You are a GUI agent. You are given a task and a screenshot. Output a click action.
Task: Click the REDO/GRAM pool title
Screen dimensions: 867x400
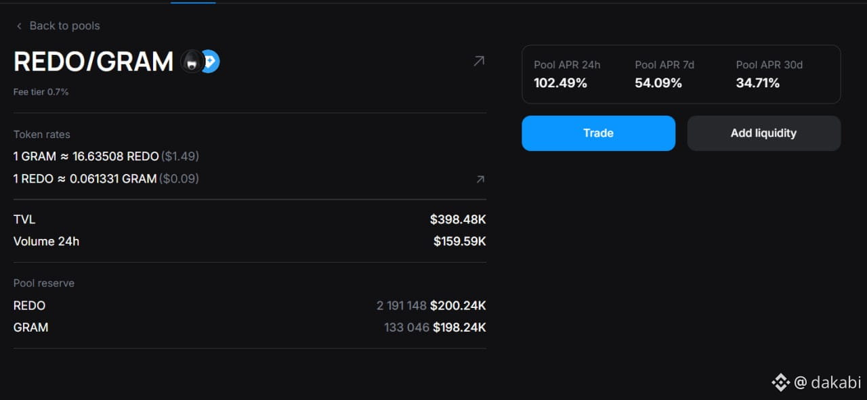(93, 62)
